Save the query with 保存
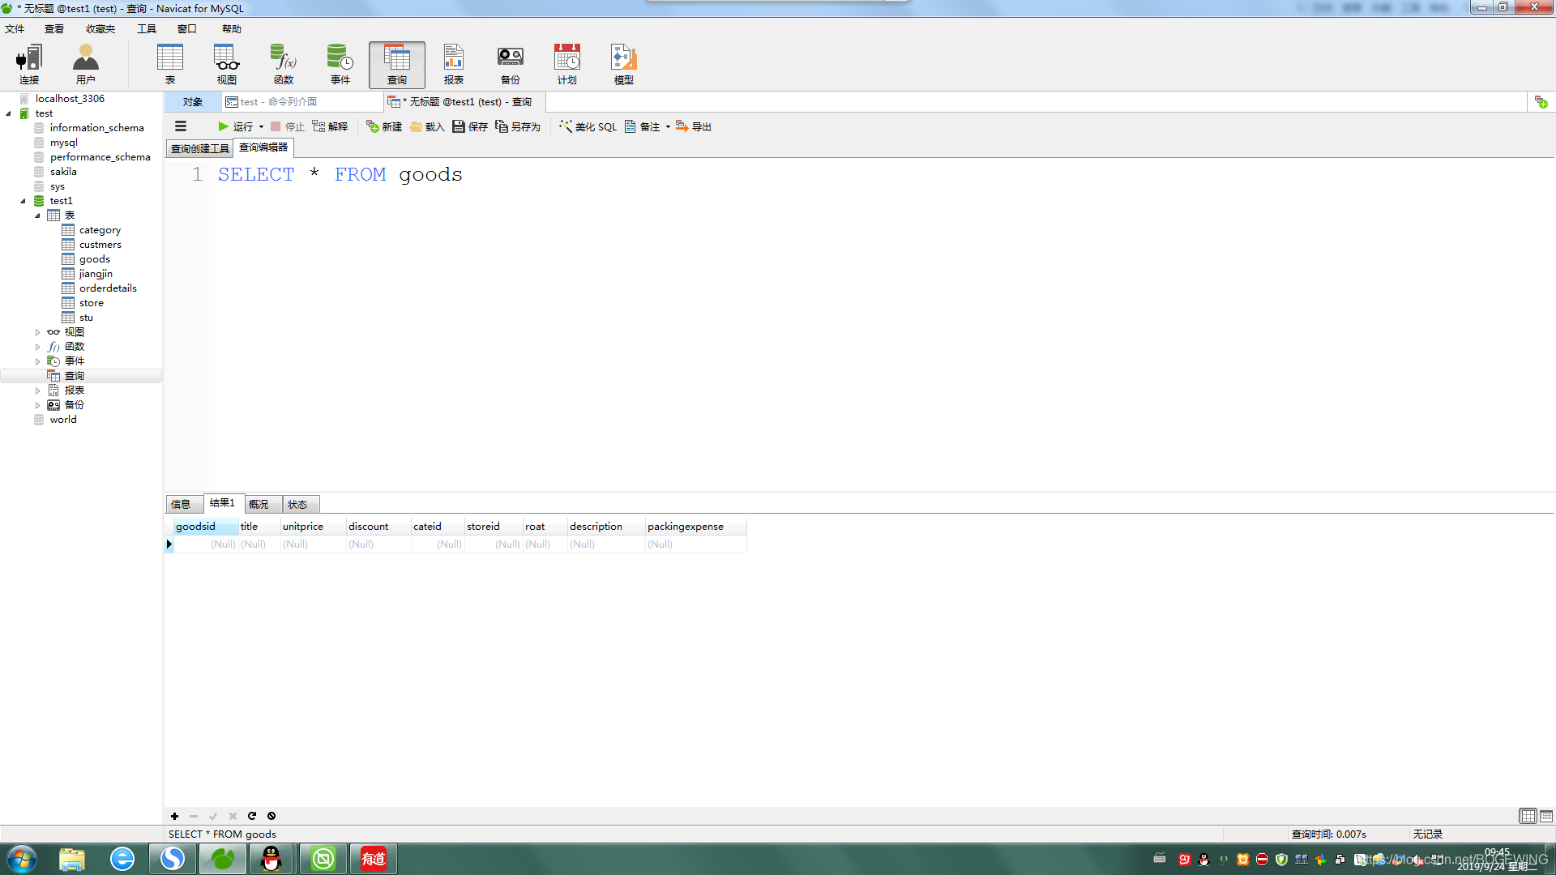 tap(470, 126)
